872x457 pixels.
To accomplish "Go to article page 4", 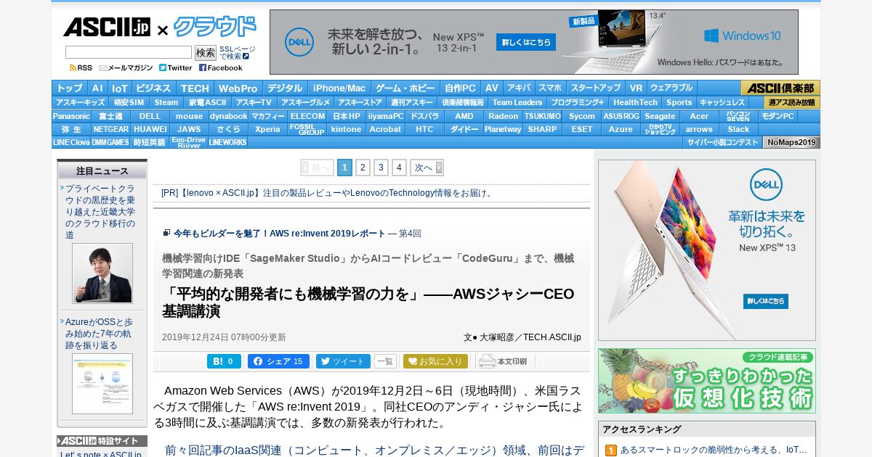I will (x=399, y=168).
